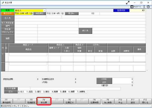Click the 納品期日 date field
Viewport: 152px width, 108px height.
pyautogui.click(x=55, y=13)
